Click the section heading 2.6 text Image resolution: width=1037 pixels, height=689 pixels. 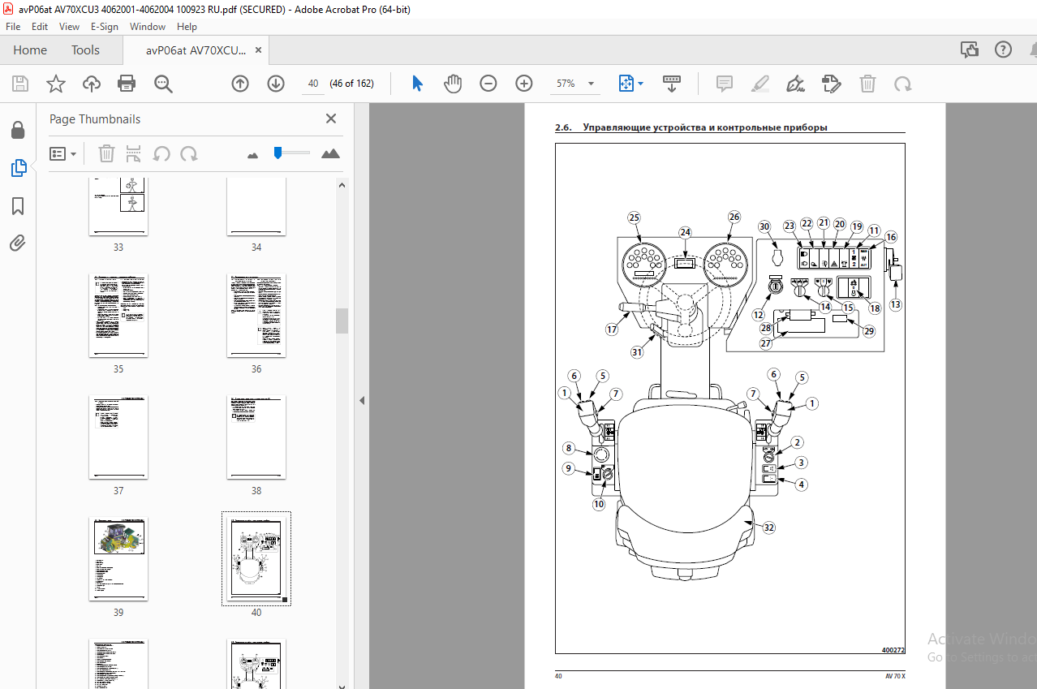691,127
